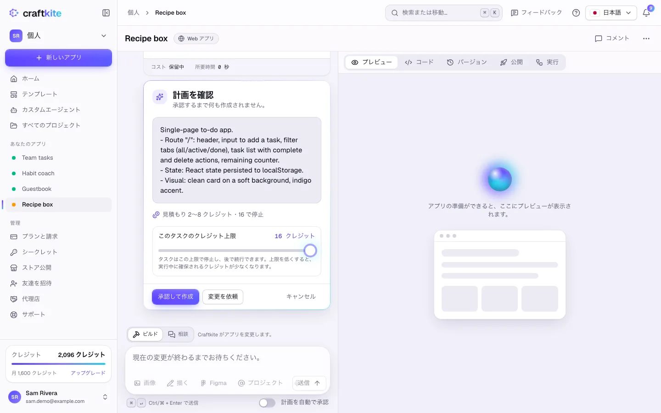Image resolution: width=661 pixels, height=413 pixels.
Task: Click the 送信 send arrow button
Action: click(x=309, y=383)
